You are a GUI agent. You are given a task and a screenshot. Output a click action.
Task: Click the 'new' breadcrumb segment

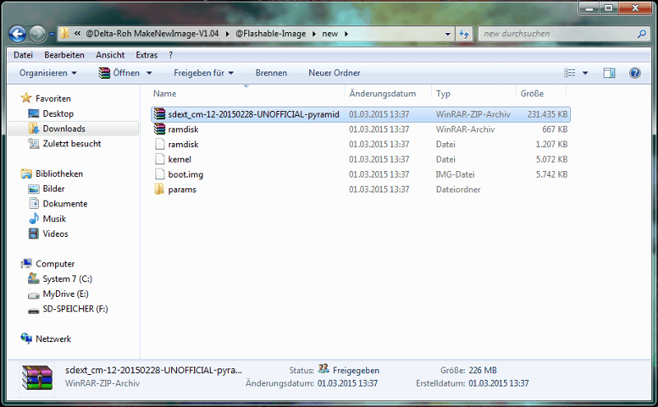[330, 34]
